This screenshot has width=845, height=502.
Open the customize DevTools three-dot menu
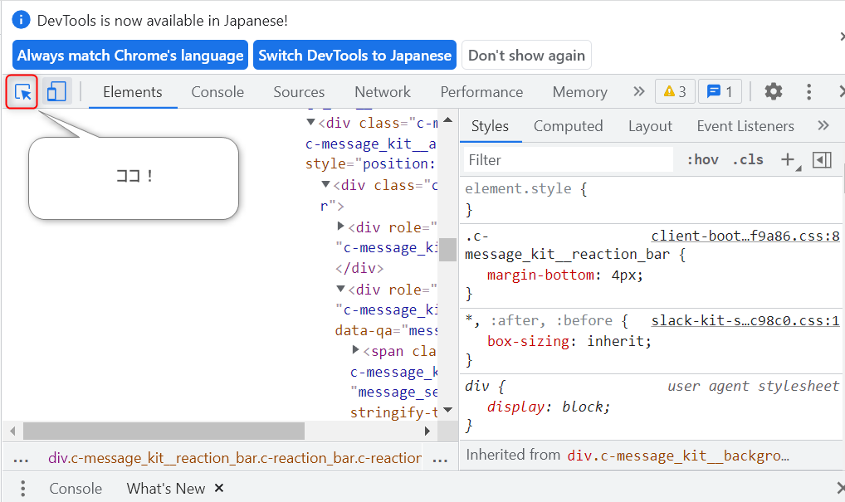(808, 91)
